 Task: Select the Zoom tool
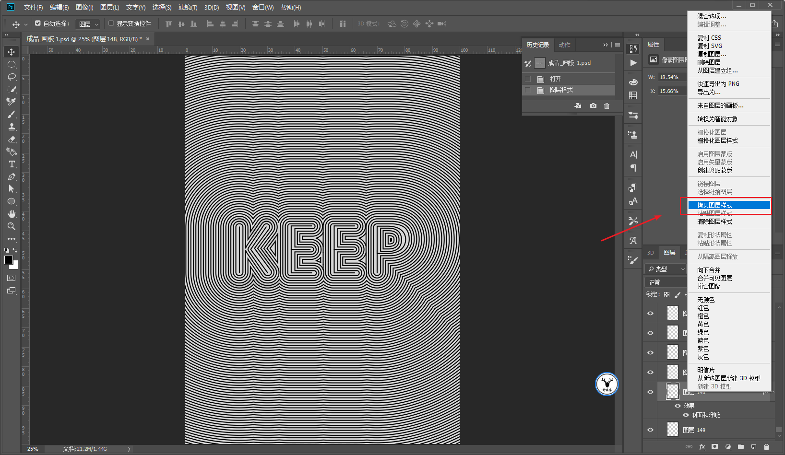coord(12,226)
